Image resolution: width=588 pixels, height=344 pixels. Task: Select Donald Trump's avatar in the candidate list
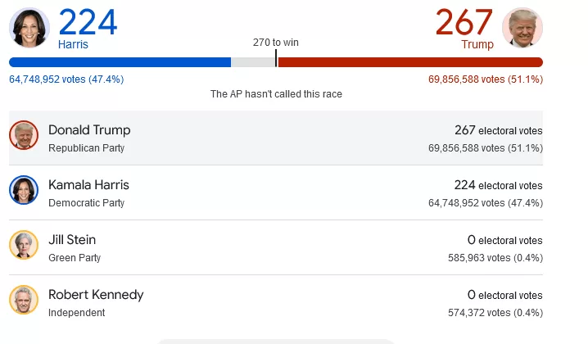pos(24,135)
